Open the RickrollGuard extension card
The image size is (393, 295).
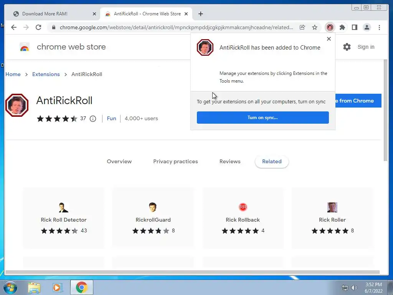[x=153, y=218]
